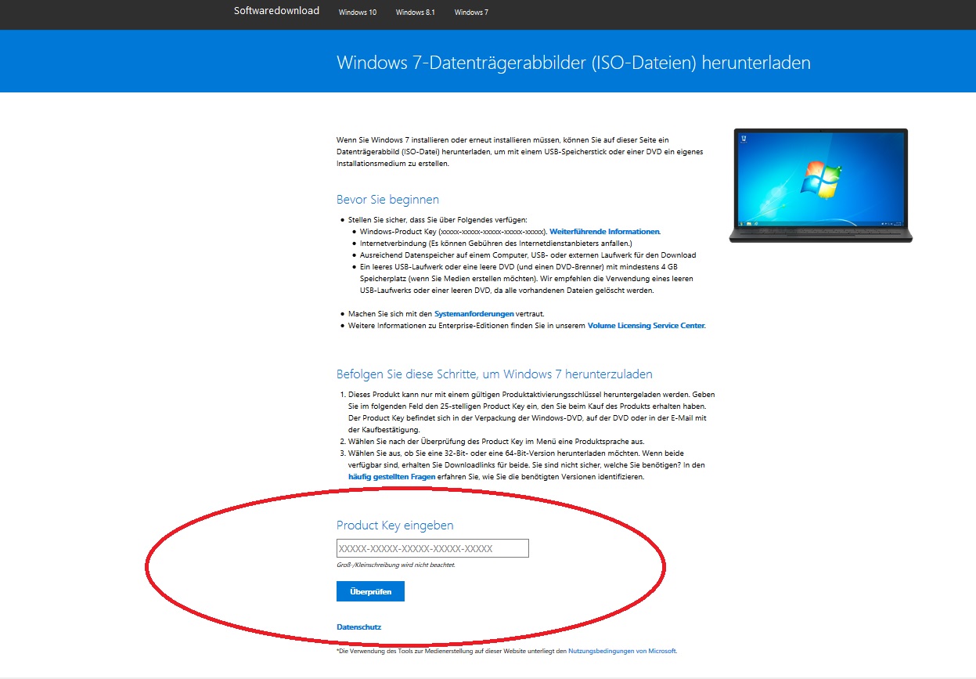Click the Product Key input field
Viewport: 976px width, 679px height.
coord(433,548)
